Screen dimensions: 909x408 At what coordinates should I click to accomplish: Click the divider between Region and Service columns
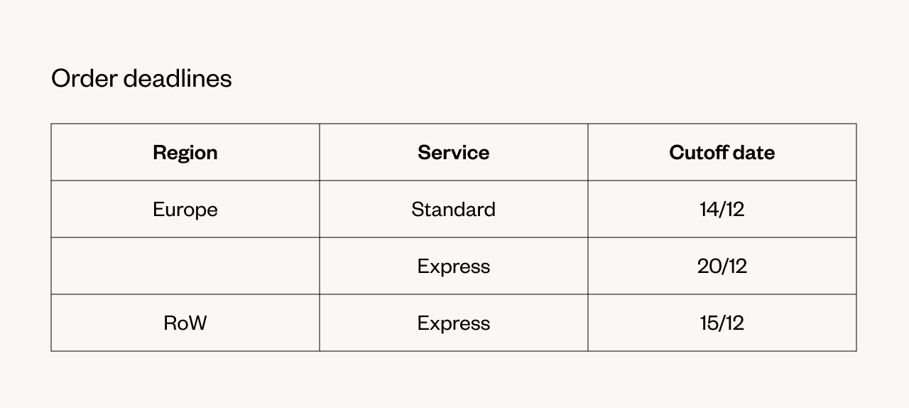pyautogui.click(x=320, y=237)
